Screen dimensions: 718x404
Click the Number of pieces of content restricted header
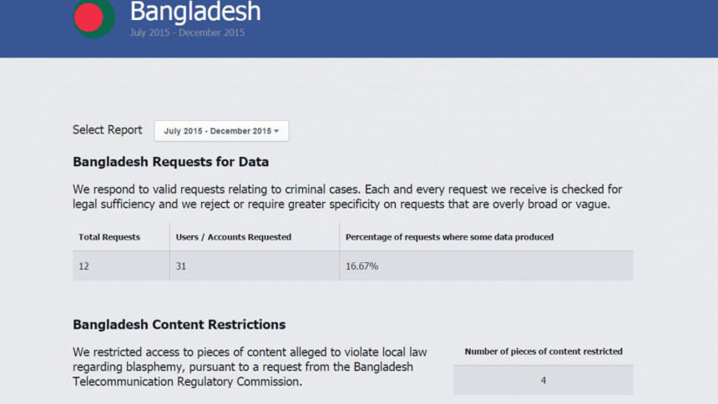click(x=544, y=351)
